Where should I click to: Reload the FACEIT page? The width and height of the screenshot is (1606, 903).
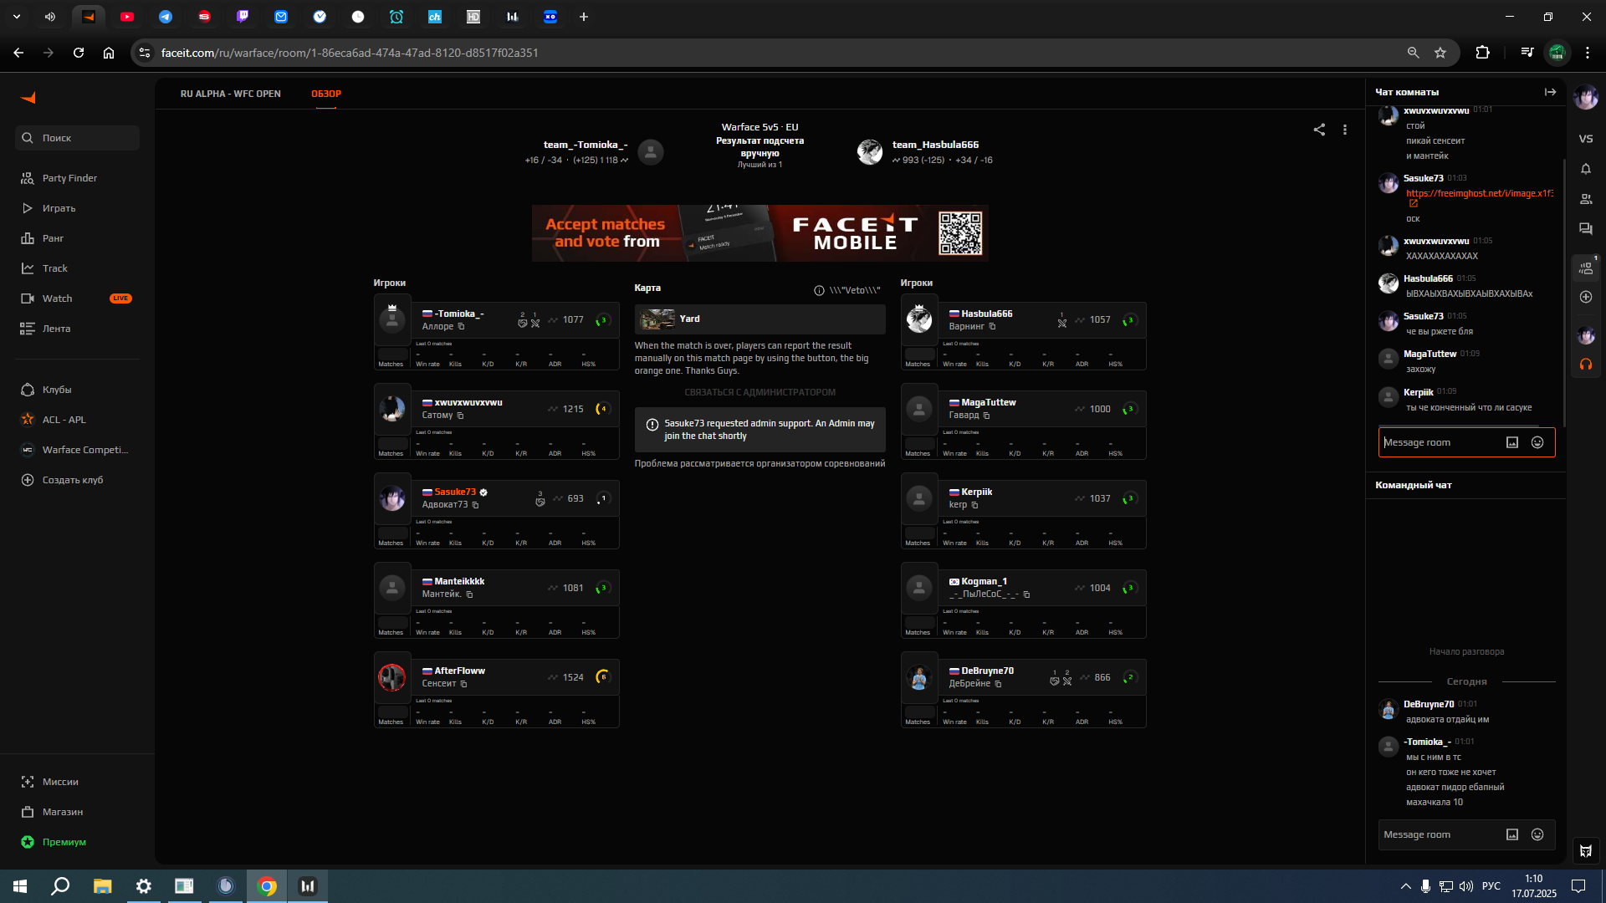[x=79, y=53]
